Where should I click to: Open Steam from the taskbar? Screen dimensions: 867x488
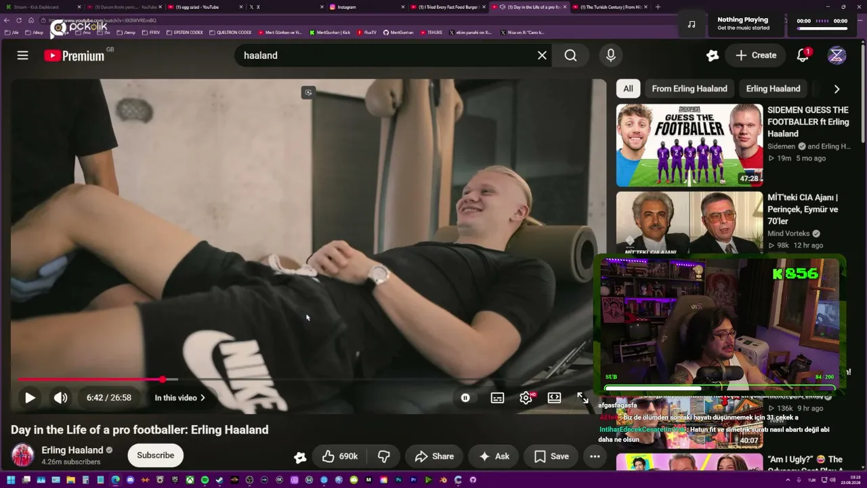(x=219, y=480)
